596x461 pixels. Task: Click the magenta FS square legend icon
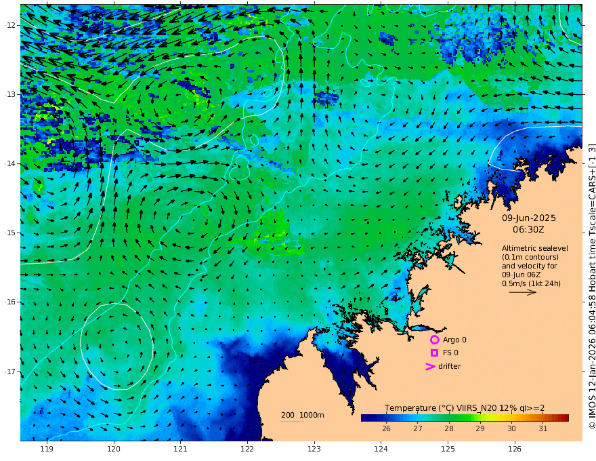point(434,353)
